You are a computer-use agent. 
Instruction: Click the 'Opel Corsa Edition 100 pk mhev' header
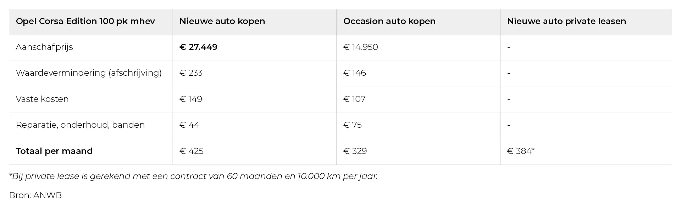click(x=85, y=21)
